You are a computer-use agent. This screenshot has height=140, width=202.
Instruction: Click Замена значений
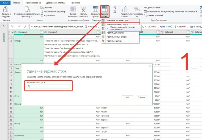tap(153, 15)
